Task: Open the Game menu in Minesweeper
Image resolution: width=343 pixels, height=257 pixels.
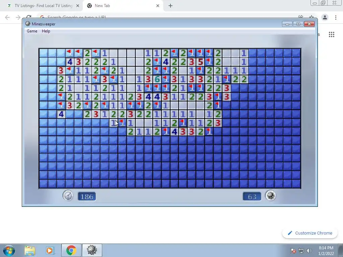Action: pyautogui.click(x=32, y=31)
